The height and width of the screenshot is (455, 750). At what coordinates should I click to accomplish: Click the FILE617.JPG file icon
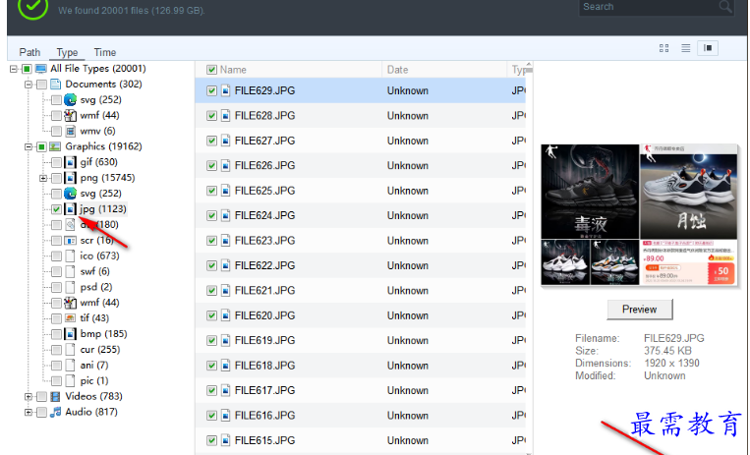click(x=226, y=390)
